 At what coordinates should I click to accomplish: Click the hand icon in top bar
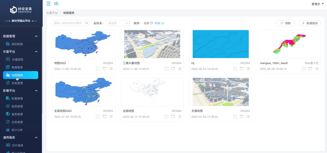click(56, 4)
